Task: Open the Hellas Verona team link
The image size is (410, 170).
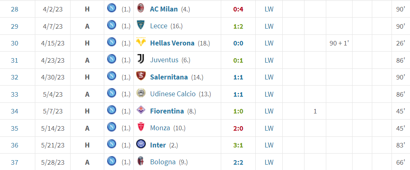Action: click(x=172, y=43)
